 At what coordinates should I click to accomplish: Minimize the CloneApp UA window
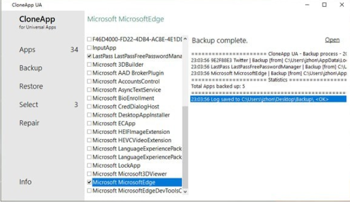click(x=307, y=4)
